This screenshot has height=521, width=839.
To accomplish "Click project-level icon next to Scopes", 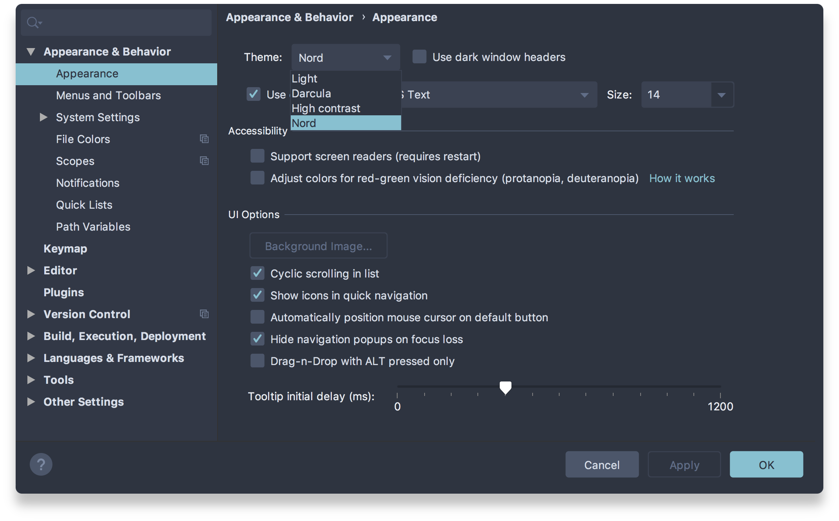I will coord(204,161).
